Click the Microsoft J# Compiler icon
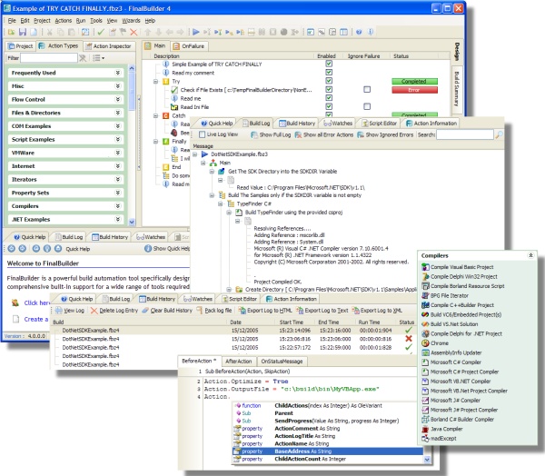545x476 pixels. point(425,401)
